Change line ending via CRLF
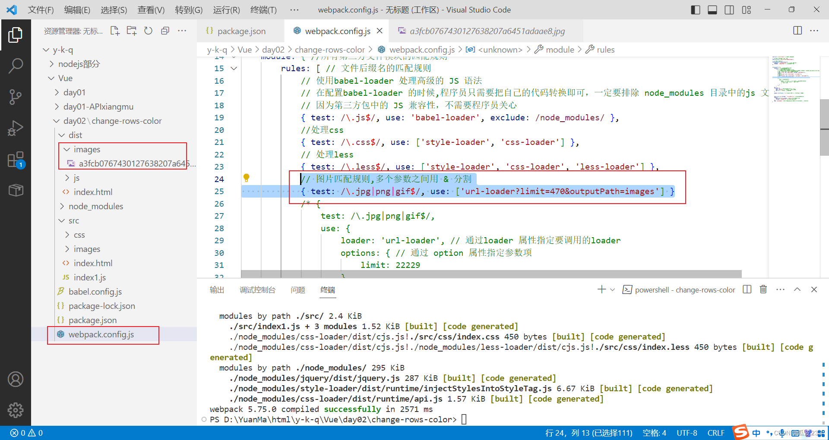 tap(716, 433)
